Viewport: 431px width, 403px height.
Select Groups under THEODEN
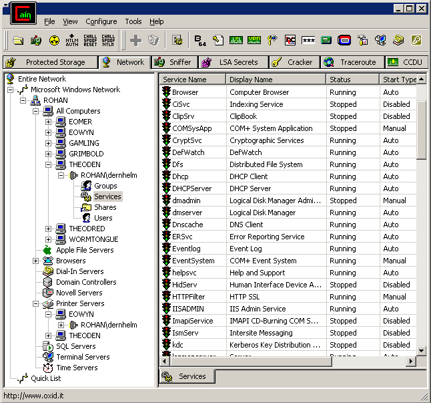[105, 186]
